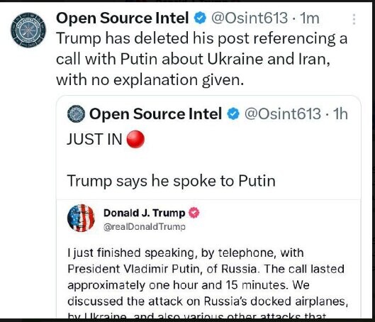Screen dimensions: 375x322
Task: Click the @Osint613 handle in the quoted post
Action: (282, 113)
